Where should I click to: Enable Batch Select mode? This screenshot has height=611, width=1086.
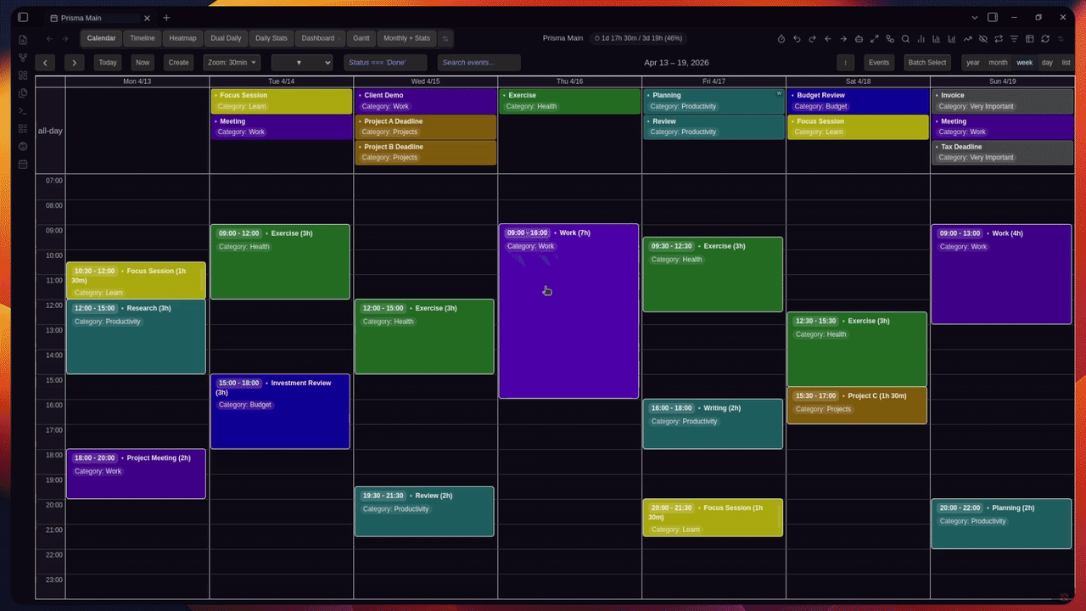tap(927, 63)
